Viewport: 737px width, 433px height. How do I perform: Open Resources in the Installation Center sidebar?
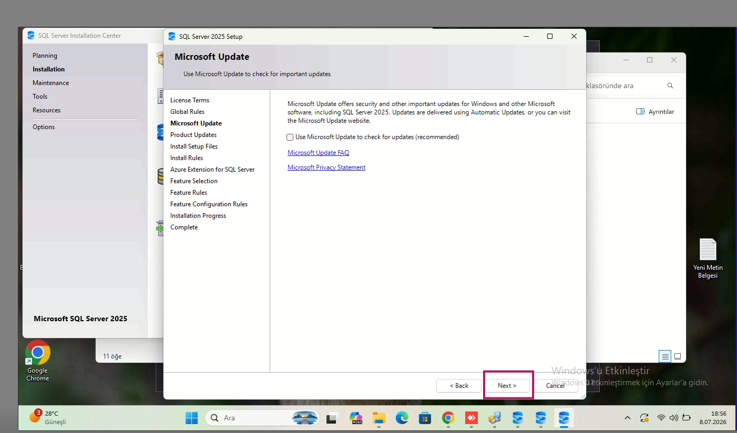click(46, 110)
